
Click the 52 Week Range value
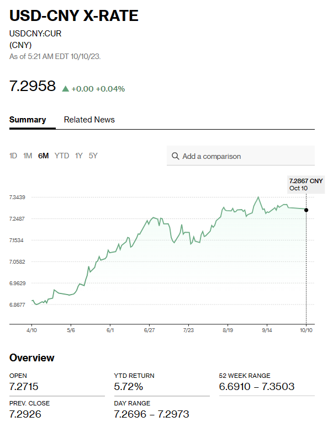pyautogui.click(x=257, y=387)
